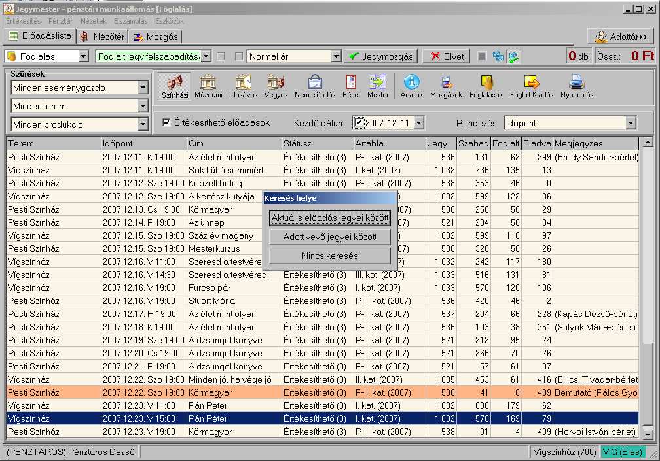Click the table scrollbar down arrow
This screenshot has height=461, width=660.
coord(648,434)
